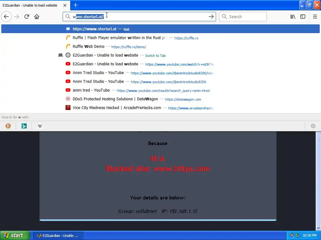Click the address bar URL field
The width and height of the screenshot is (321, 240).
coord(139,17)
